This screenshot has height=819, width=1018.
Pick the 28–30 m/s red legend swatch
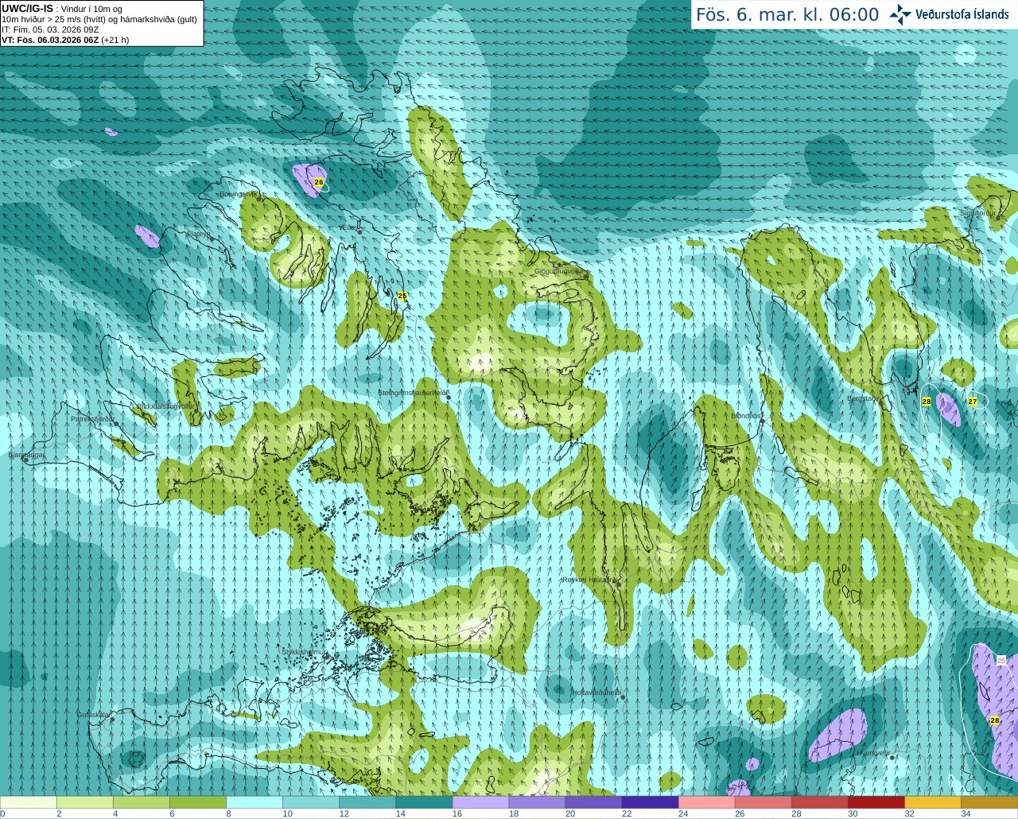819,802
